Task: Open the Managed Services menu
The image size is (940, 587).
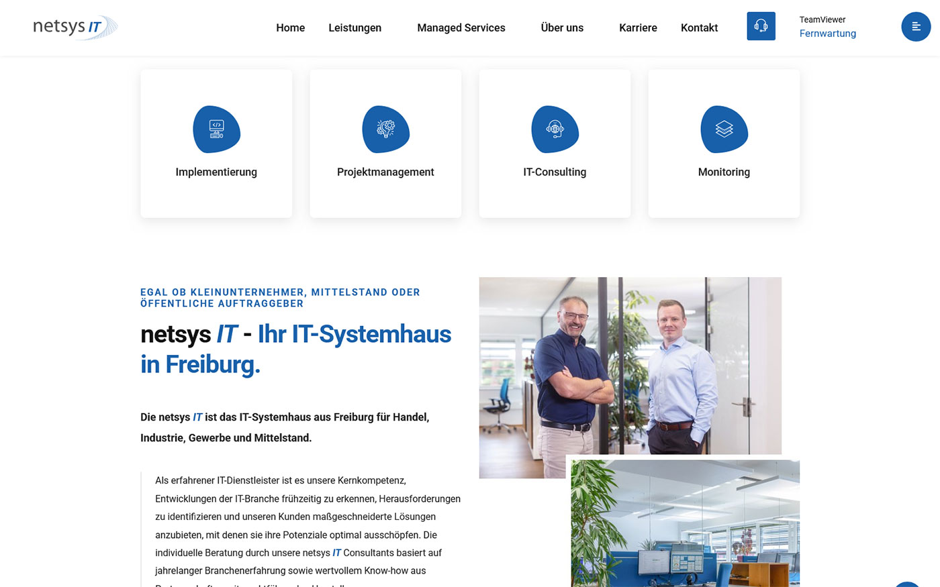Action: (x=461, y=28)
